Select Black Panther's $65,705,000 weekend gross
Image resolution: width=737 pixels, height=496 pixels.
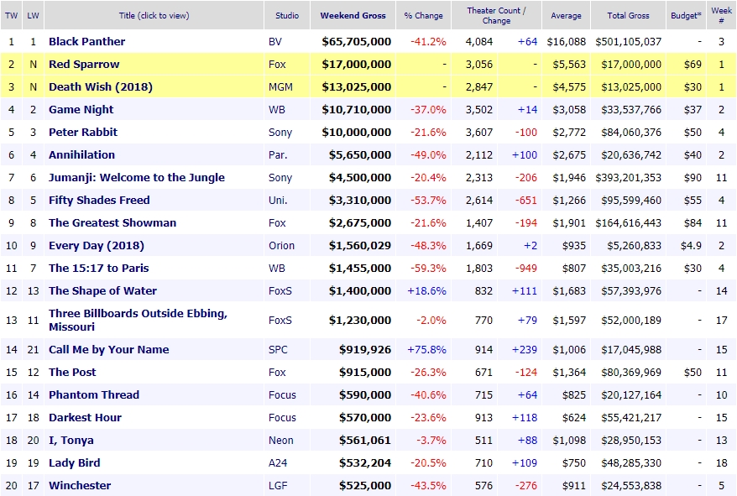(x=356, y=41)
